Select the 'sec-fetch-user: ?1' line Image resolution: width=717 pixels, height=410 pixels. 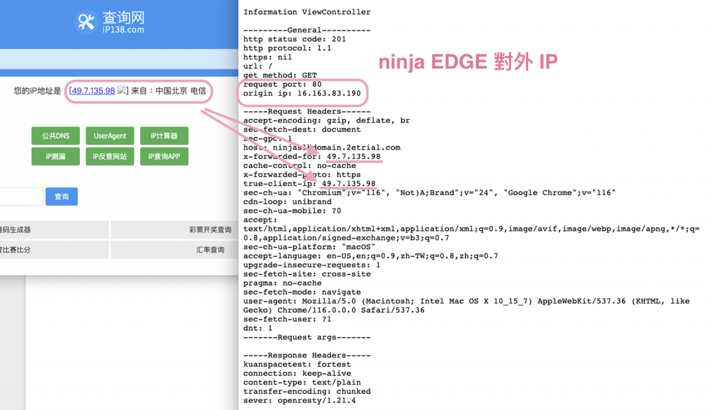point(287,319)
